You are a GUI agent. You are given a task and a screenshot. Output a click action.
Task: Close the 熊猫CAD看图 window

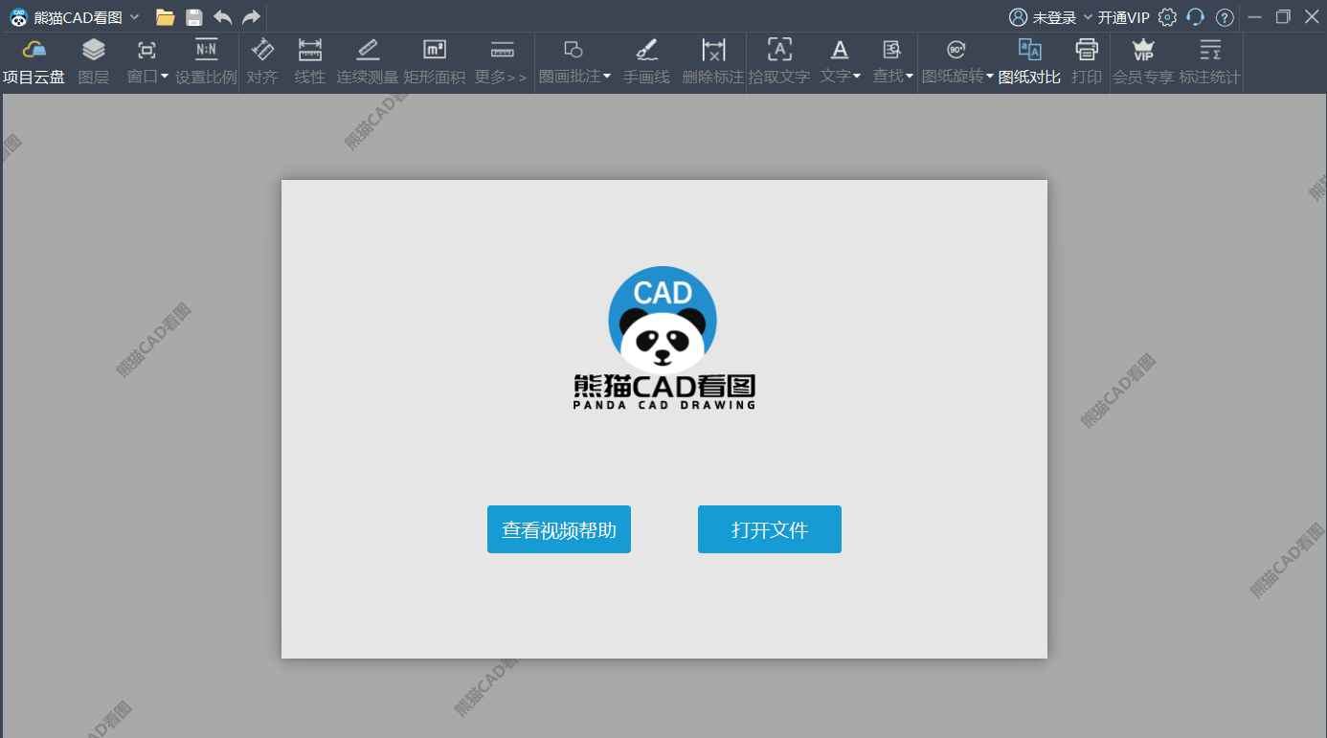tap(1312, 17)
